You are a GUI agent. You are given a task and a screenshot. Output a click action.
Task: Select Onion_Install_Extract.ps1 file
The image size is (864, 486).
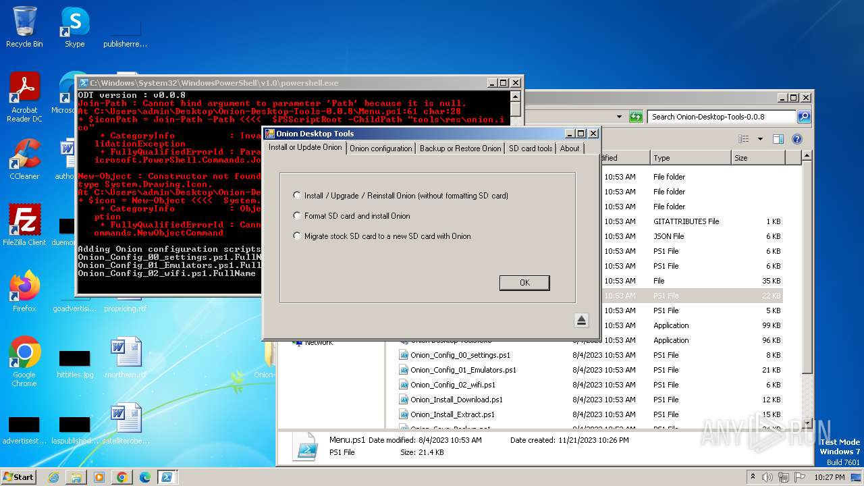pyautogui.click(x=452, y=414)
